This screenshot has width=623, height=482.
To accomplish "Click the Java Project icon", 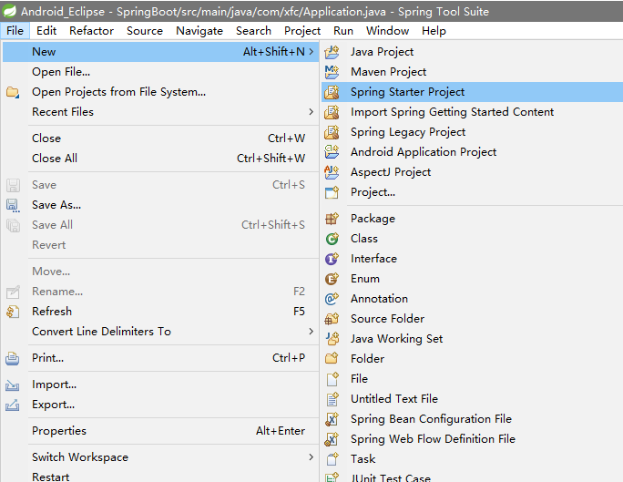I will (332, 52).
